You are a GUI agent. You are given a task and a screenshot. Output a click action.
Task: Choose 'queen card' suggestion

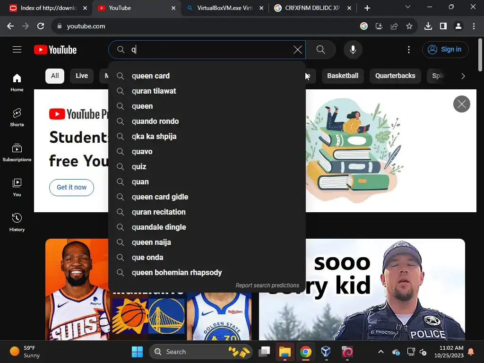pos(207,76)
